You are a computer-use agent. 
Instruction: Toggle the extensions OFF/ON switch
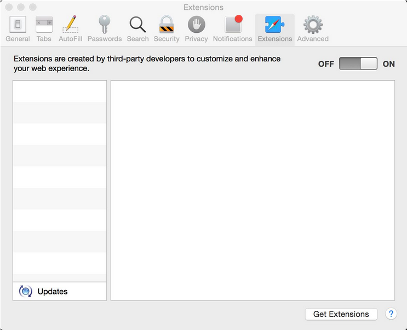pos(358,63)
